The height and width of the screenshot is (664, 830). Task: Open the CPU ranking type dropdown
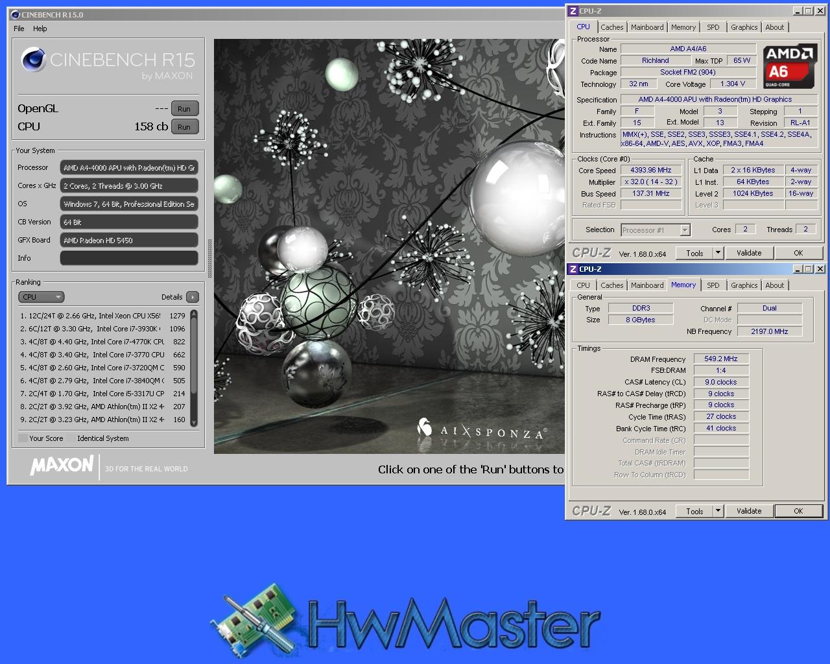pos(41,297)
